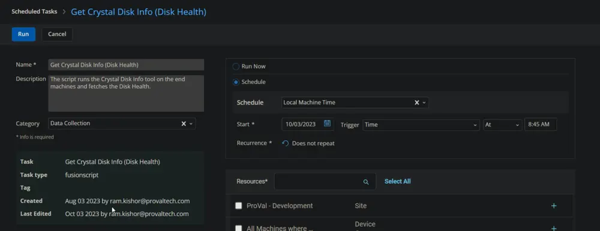Image resolution: width=600 pixels, height=231 pixels.
Task: Click the Resources search magnifier icon
Action: pyautogui.click(x=366, y=182)
